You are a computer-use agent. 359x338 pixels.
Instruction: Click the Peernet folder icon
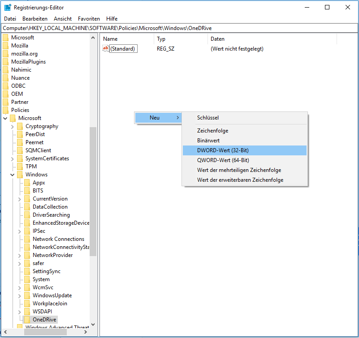[20, 142]
